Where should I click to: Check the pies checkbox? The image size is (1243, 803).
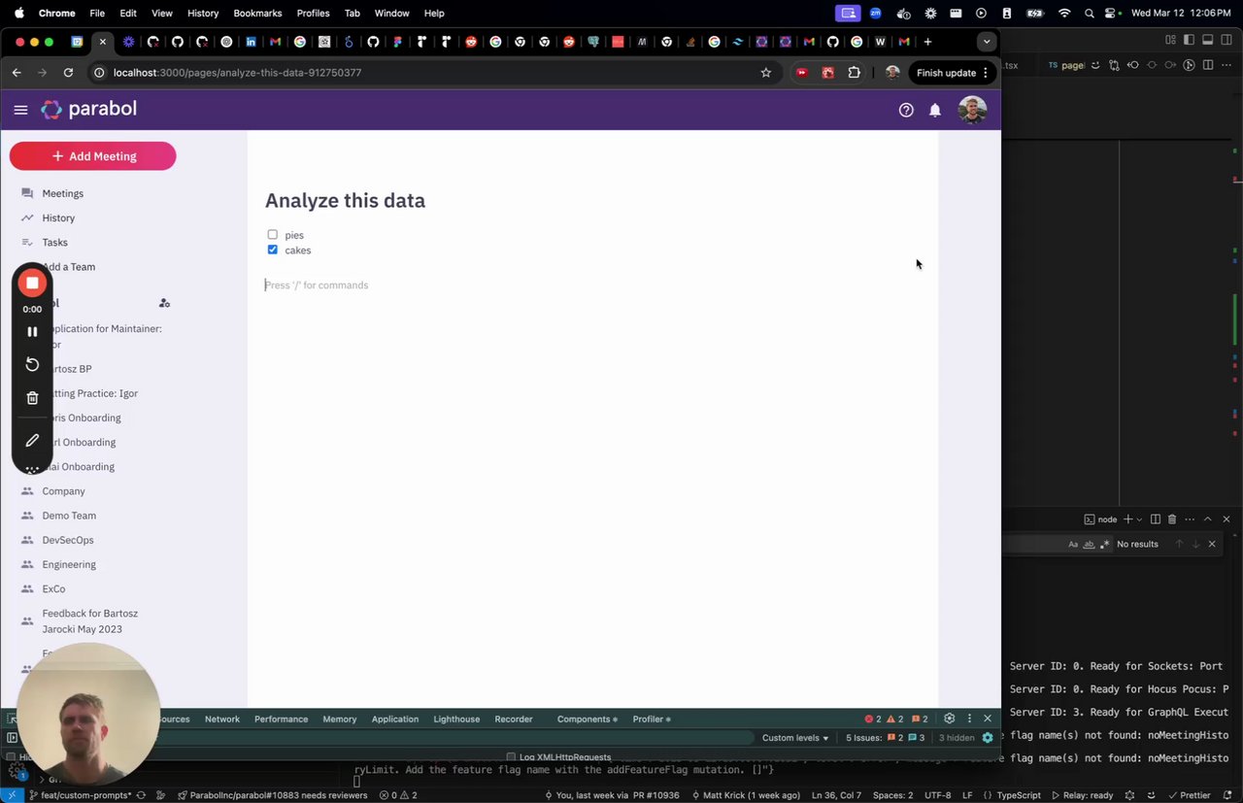pos(272,234)
